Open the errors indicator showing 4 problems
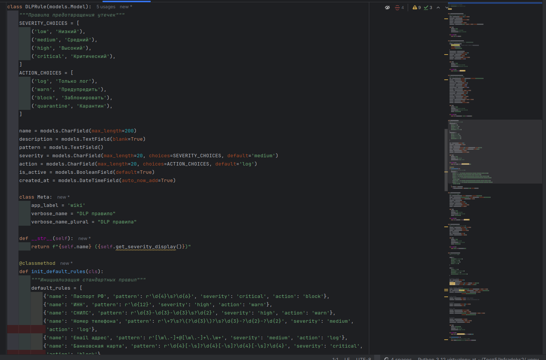Screen dimensions: 546x360 click(399, 8)
